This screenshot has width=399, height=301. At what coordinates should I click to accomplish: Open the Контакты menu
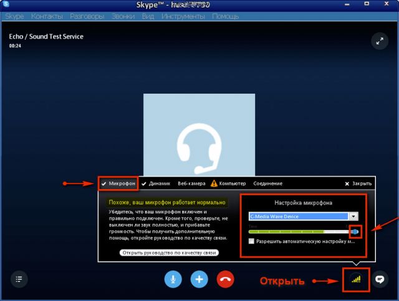[47, 16]
